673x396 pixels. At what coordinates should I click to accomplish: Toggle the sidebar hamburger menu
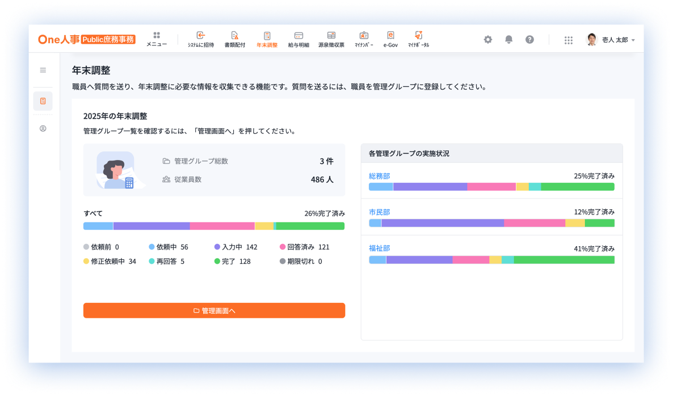(x=43, y=70)
